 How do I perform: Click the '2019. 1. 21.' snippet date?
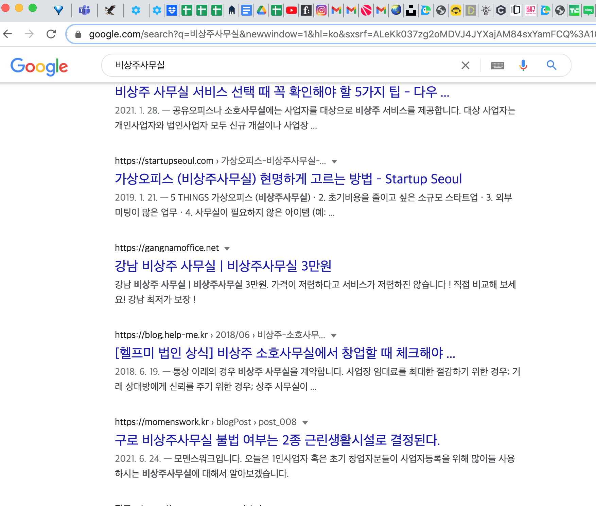click(x=136, y=197)
